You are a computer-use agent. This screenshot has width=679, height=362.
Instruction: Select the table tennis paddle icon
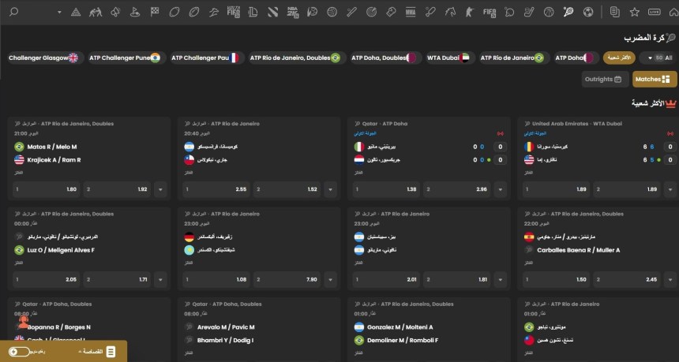pos(509,12)
